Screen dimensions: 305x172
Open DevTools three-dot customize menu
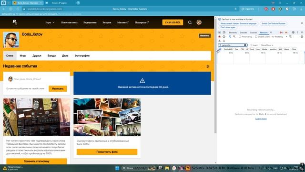click(x=297, y=32)
